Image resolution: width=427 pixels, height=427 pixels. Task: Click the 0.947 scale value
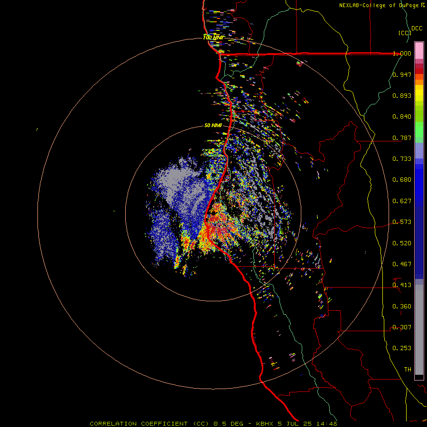coord(402,74)
